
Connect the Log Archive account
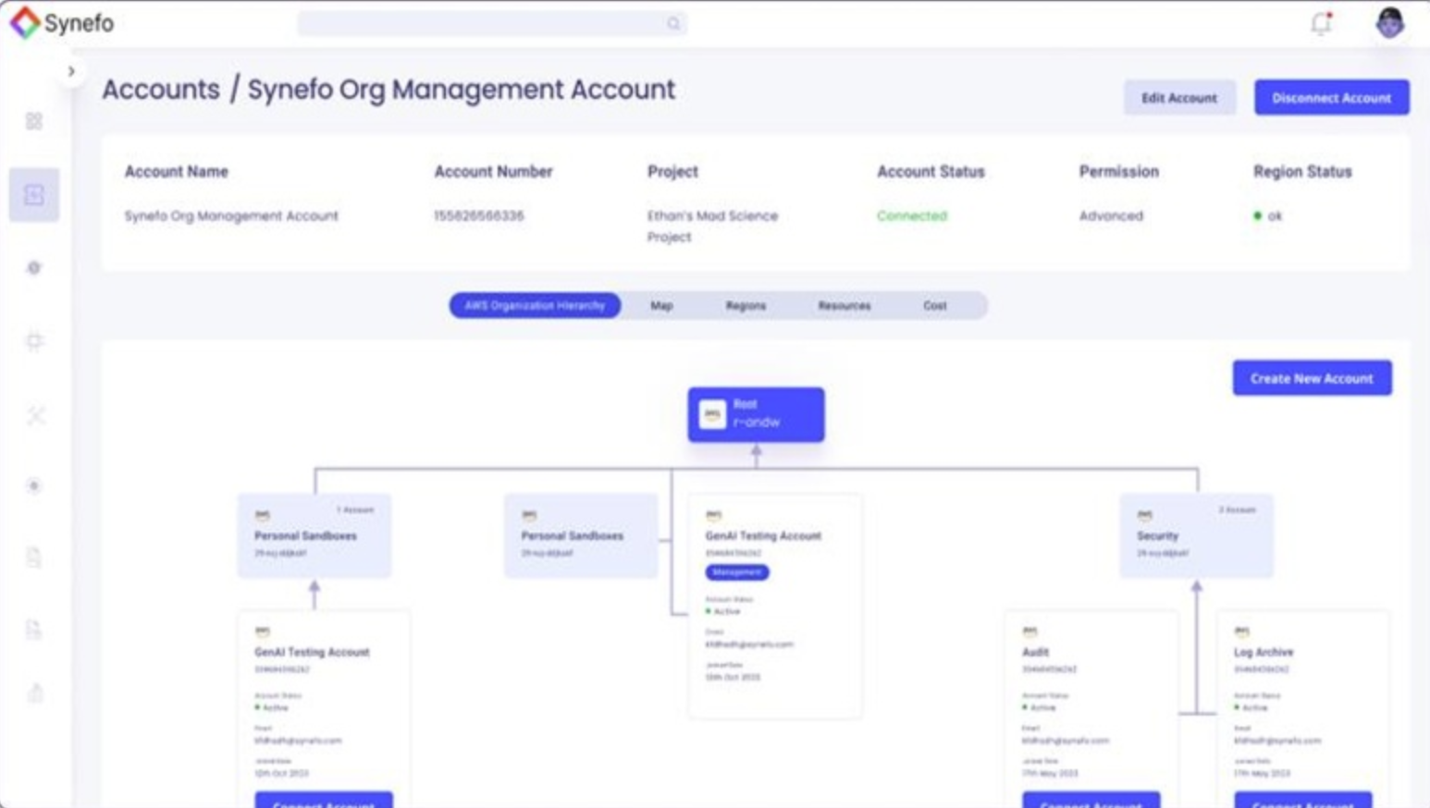[1303, 800]
